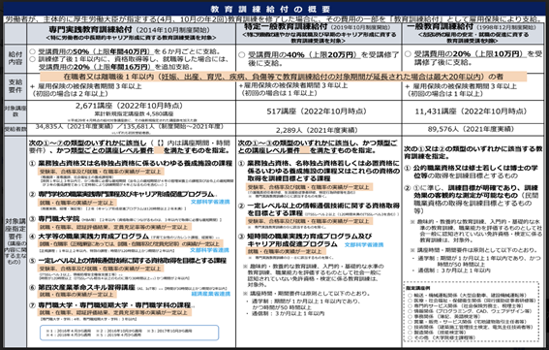Click '次の①～③の類型のいずれかに該当し' text
Screen dimensions: 549x350
[297, 143]
